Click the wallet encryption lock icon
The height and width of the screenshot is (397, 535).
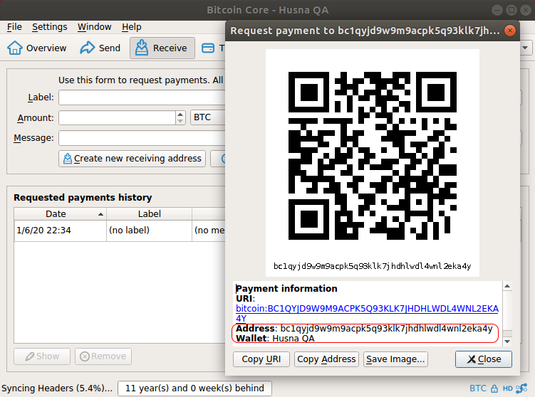[x=494, y=388]
